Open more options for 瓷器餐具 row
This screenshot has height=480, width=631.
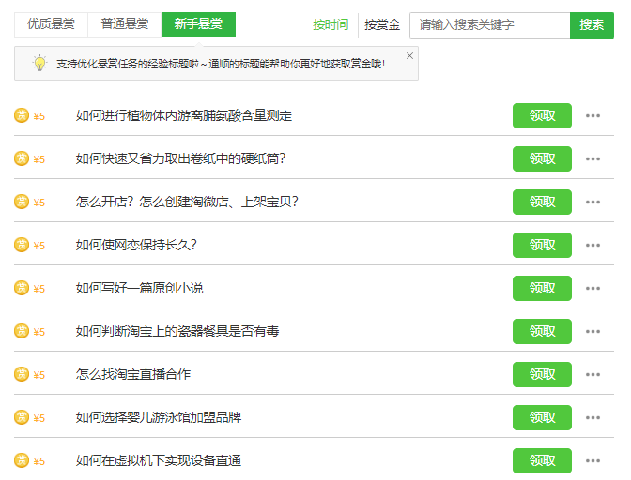pyautogui.click(x=593, y=331)
